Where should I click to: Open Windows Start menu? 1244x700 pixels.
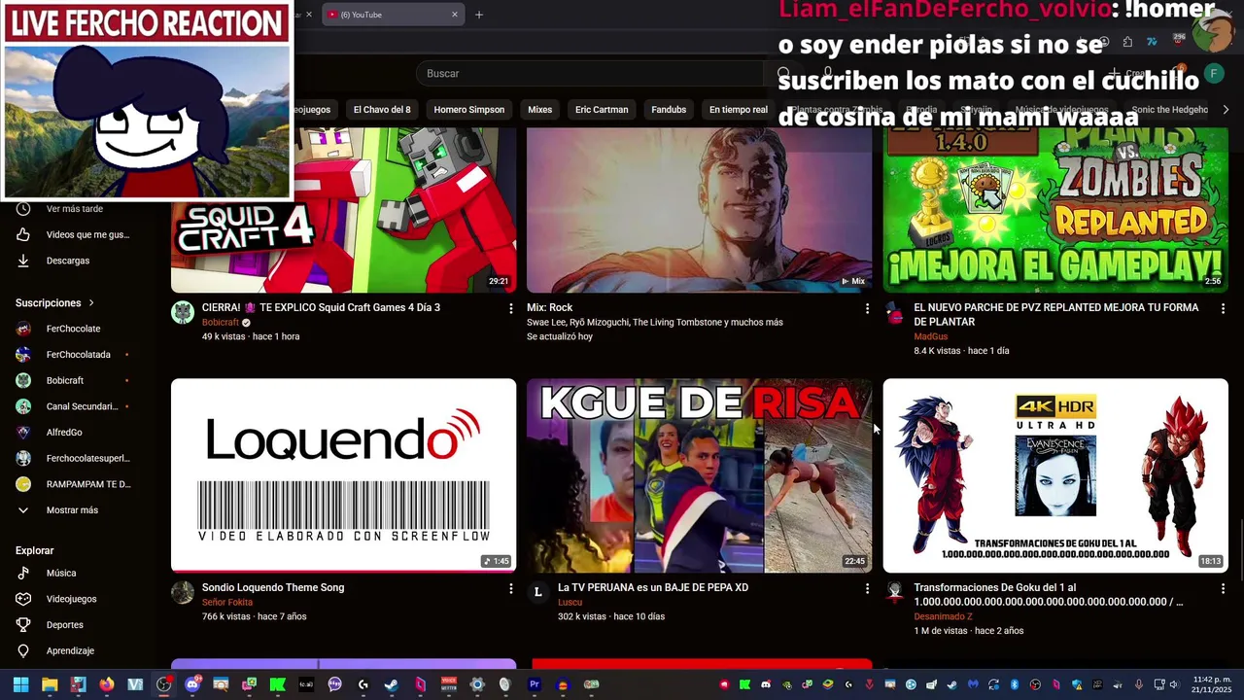pyautogui.click(x=20, y=684)
